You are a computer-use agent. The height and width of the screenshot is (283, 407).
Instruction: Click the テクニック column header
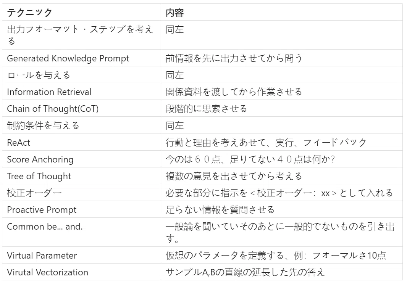(x=81, y=12)
